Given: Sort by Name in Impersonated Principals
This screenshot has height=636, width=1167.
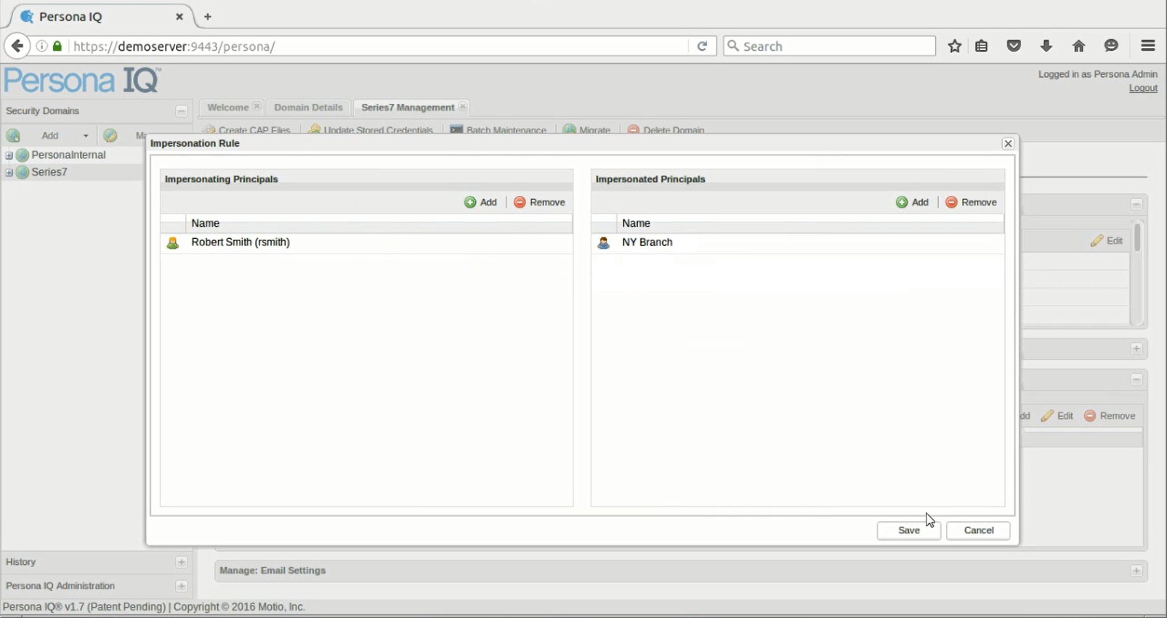Looking at the screenshot, I should [809, 224].
